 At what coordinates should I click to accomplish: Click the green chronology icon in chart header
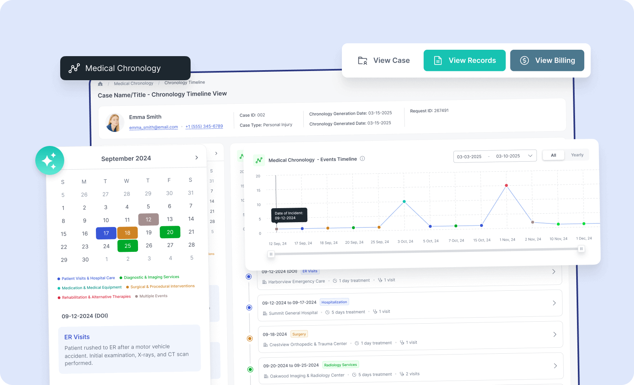coord(259,160)
